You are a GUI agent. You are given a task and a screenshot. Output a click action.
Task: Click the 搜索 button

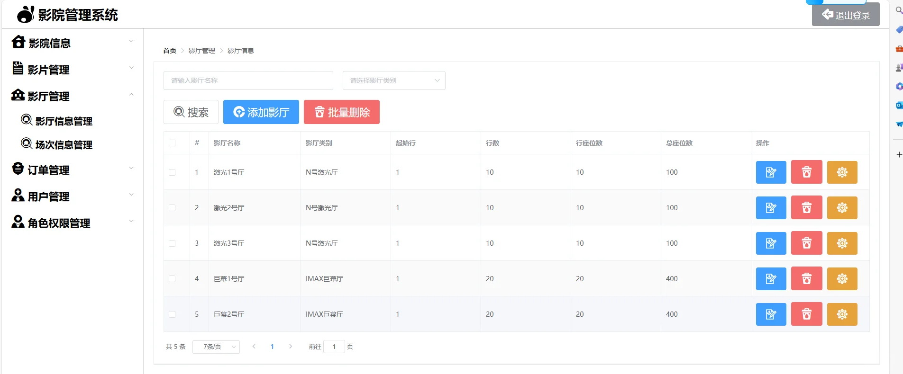pos(191,112)
